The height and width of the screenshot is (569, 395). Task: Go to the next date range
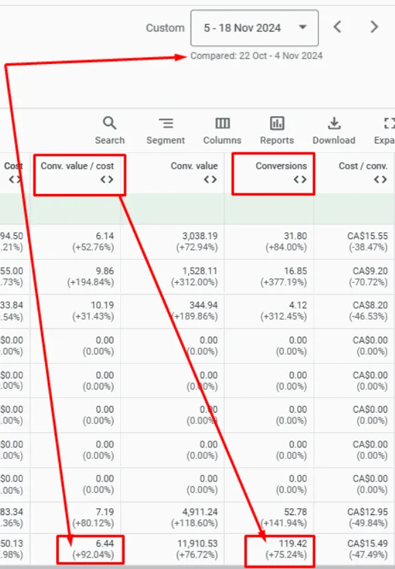[x=374, y=27]
